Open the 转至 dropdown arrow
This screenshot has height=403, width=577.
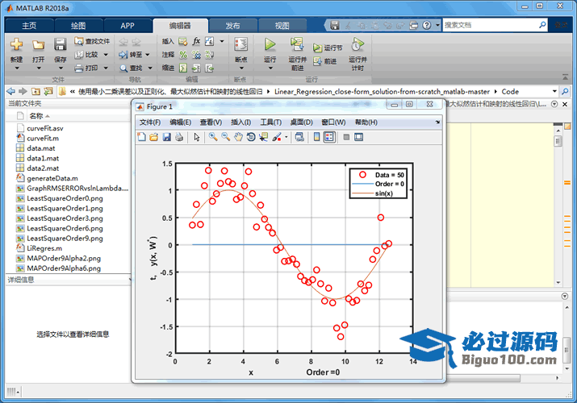tap(148, 55)
